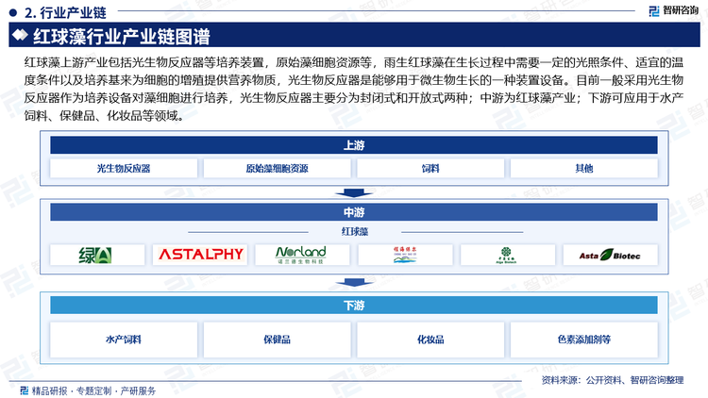
Task: Select the 其他 box
Action: tap(584, 168)
